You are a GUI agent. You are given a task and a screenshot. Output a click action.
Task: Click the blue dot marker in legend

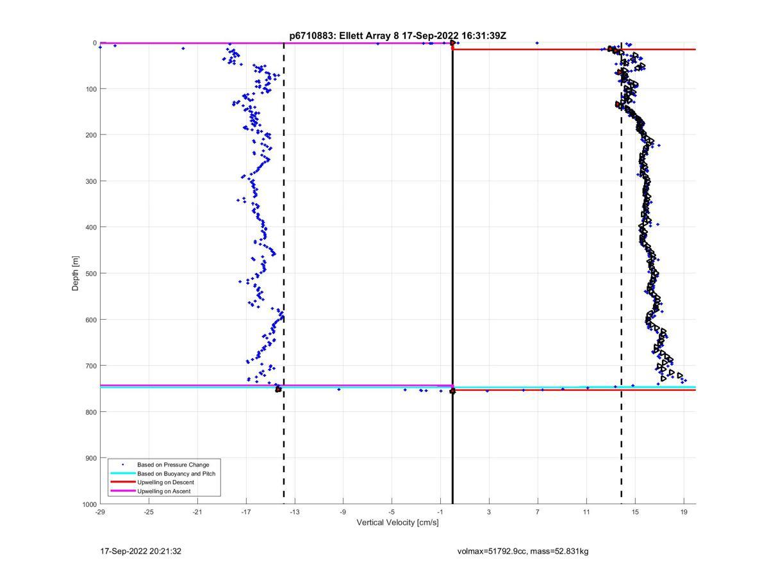(122, 464)
